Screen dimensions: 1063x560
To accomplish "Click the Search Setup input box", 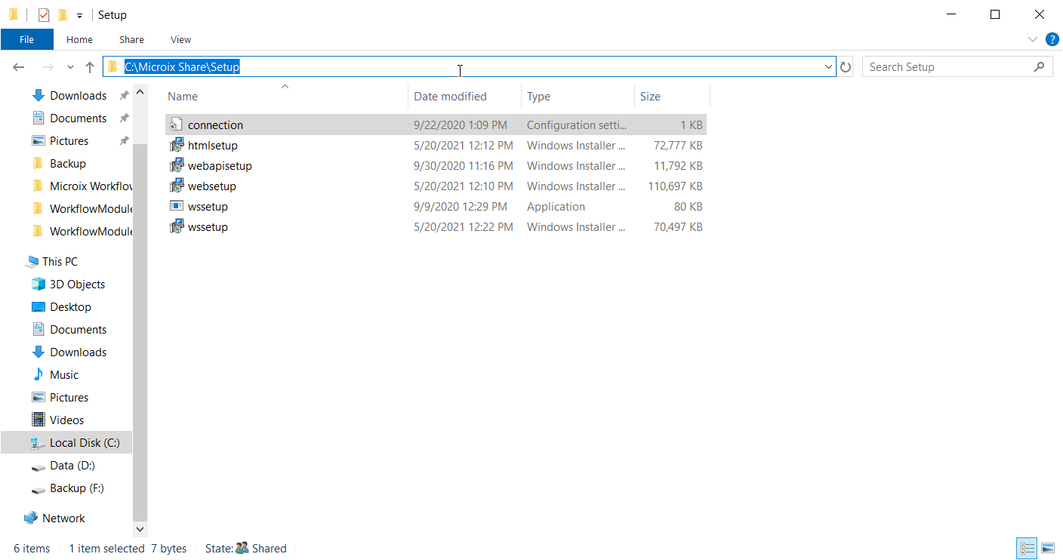I will click(947, 67).
